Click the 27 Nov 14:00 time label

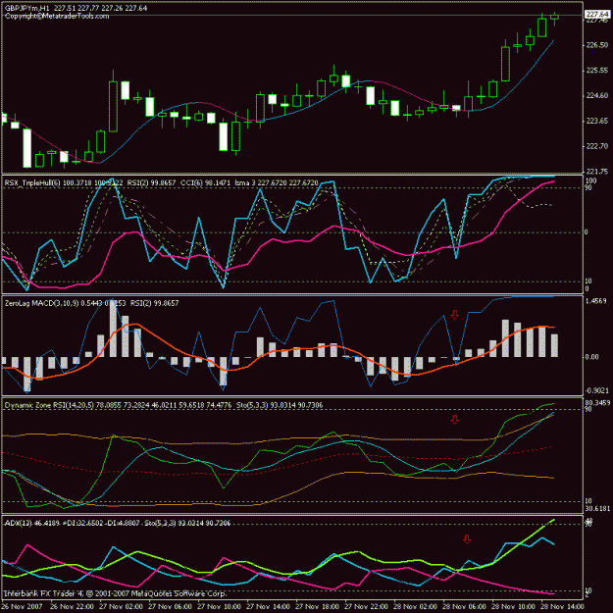pos(268,606)
